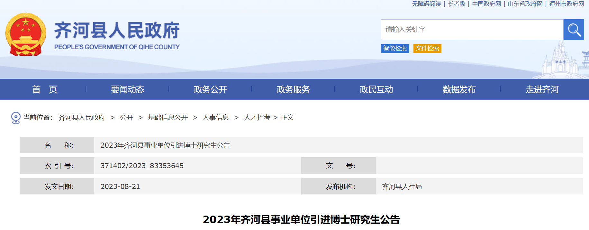Click the index number 371402/2023_83353645
Viewport: 589px width, 230px height.
142,166
